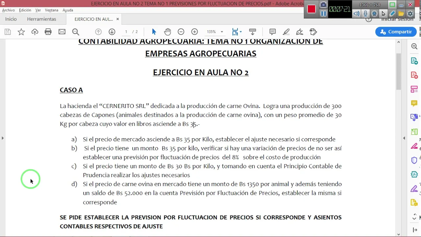The image size is (421, 237).
Task: Open the sign document pen tool
Action: [x=300, y=32]
